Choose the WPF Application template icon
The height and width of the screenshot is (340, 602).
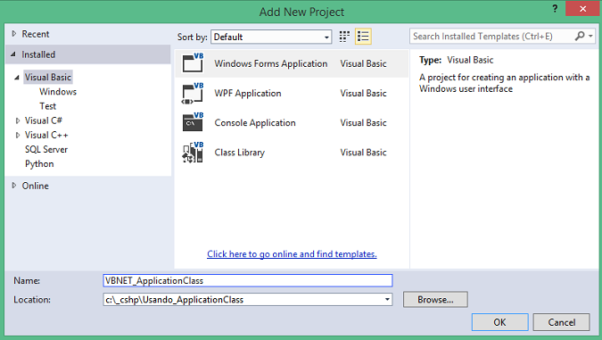click(193, 93)
